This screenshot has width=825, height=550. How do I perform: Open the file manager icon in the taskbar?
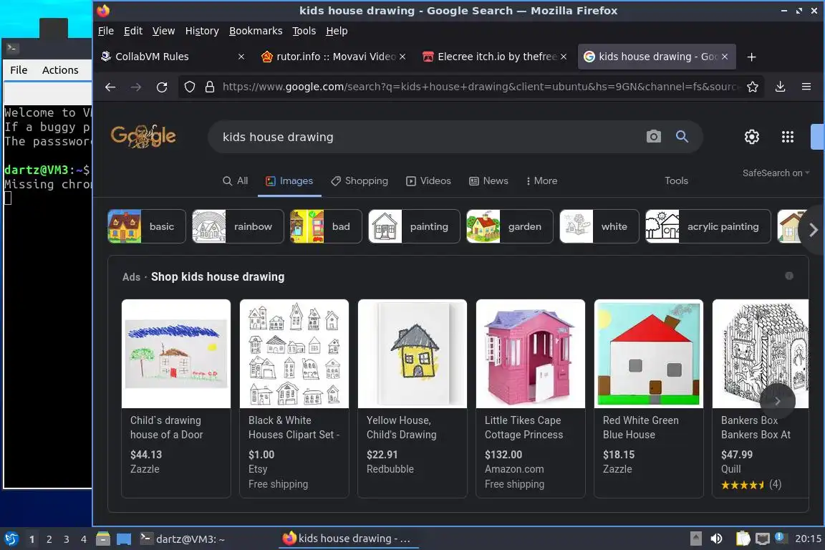tap(103, 539)
